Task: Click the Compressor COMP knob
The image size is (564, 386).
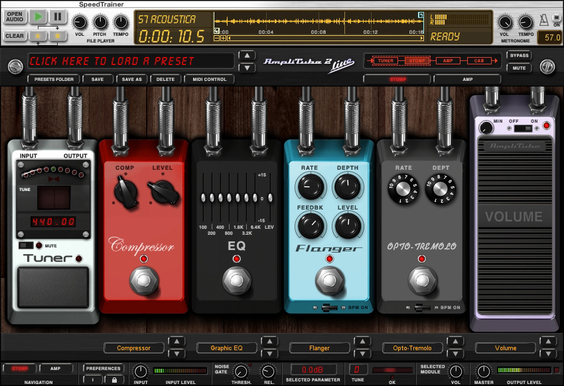Action: [x=126, y=192]
